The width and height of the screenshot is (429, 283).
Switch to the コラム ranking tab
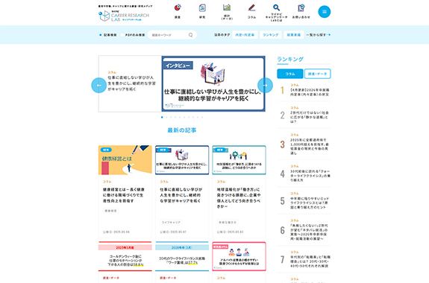290,74
